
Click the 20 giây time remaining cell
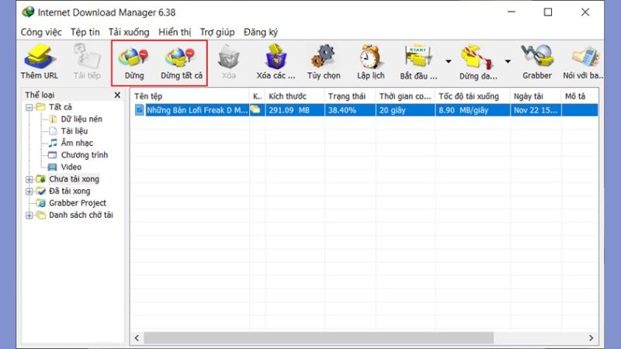pyautogui.click(x=405, y=110)
